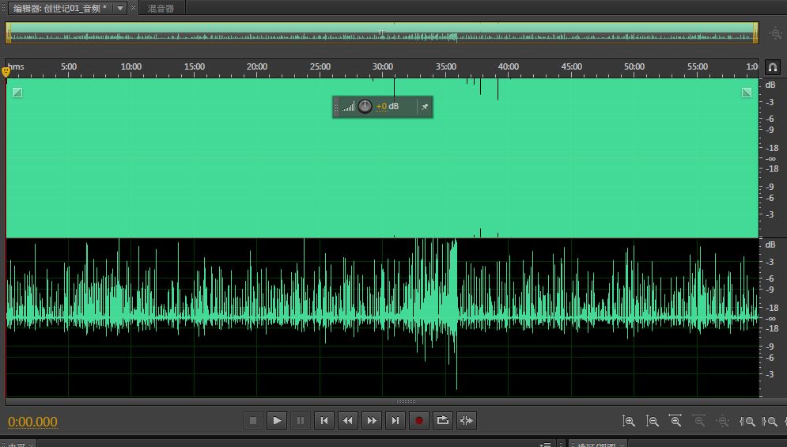Toggle snapping magnet icon beside ruler

pyautogui.click(x=773, y=67)
